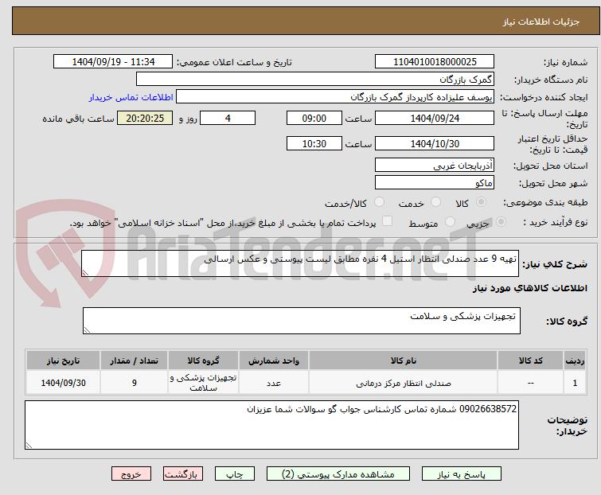Click the remaining days field showing 4
The width and height of the screenshot is (601, 495).
(x=228, y=118)
